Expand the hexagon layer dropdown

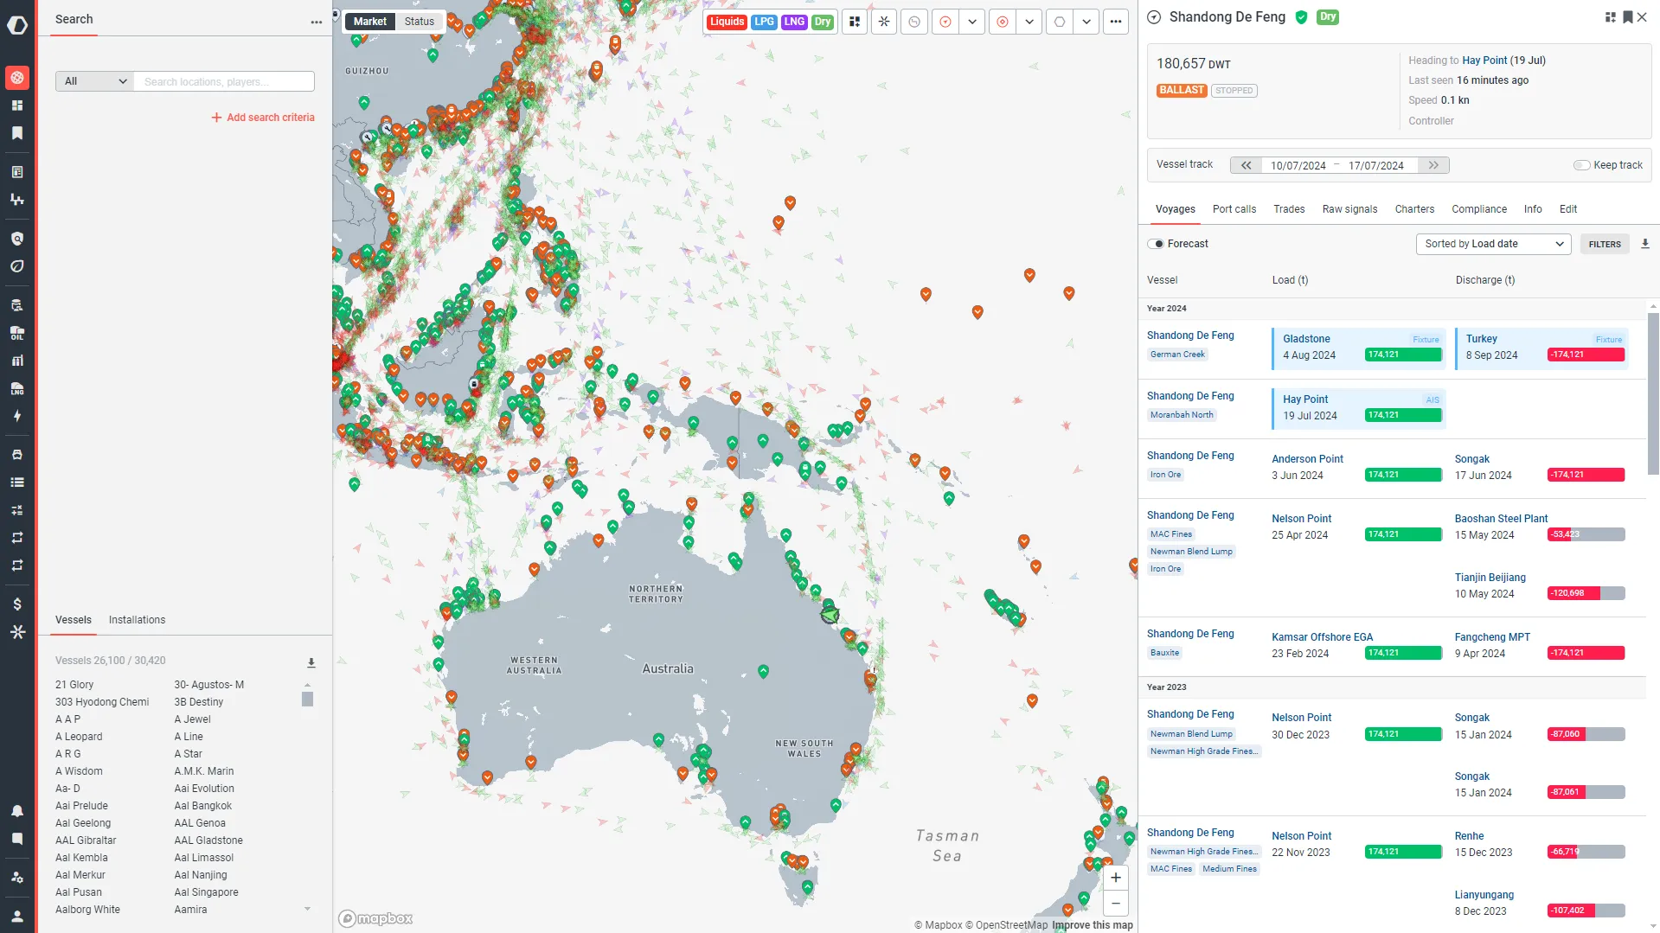(x=1086, y=22)
